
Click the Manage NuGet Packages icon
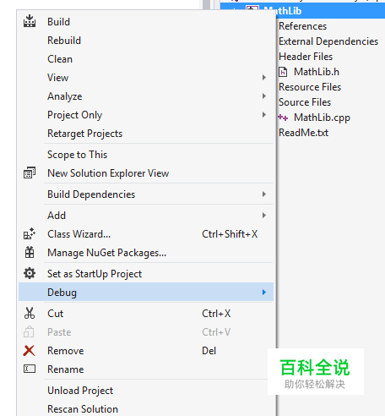(x=30, y=252)
